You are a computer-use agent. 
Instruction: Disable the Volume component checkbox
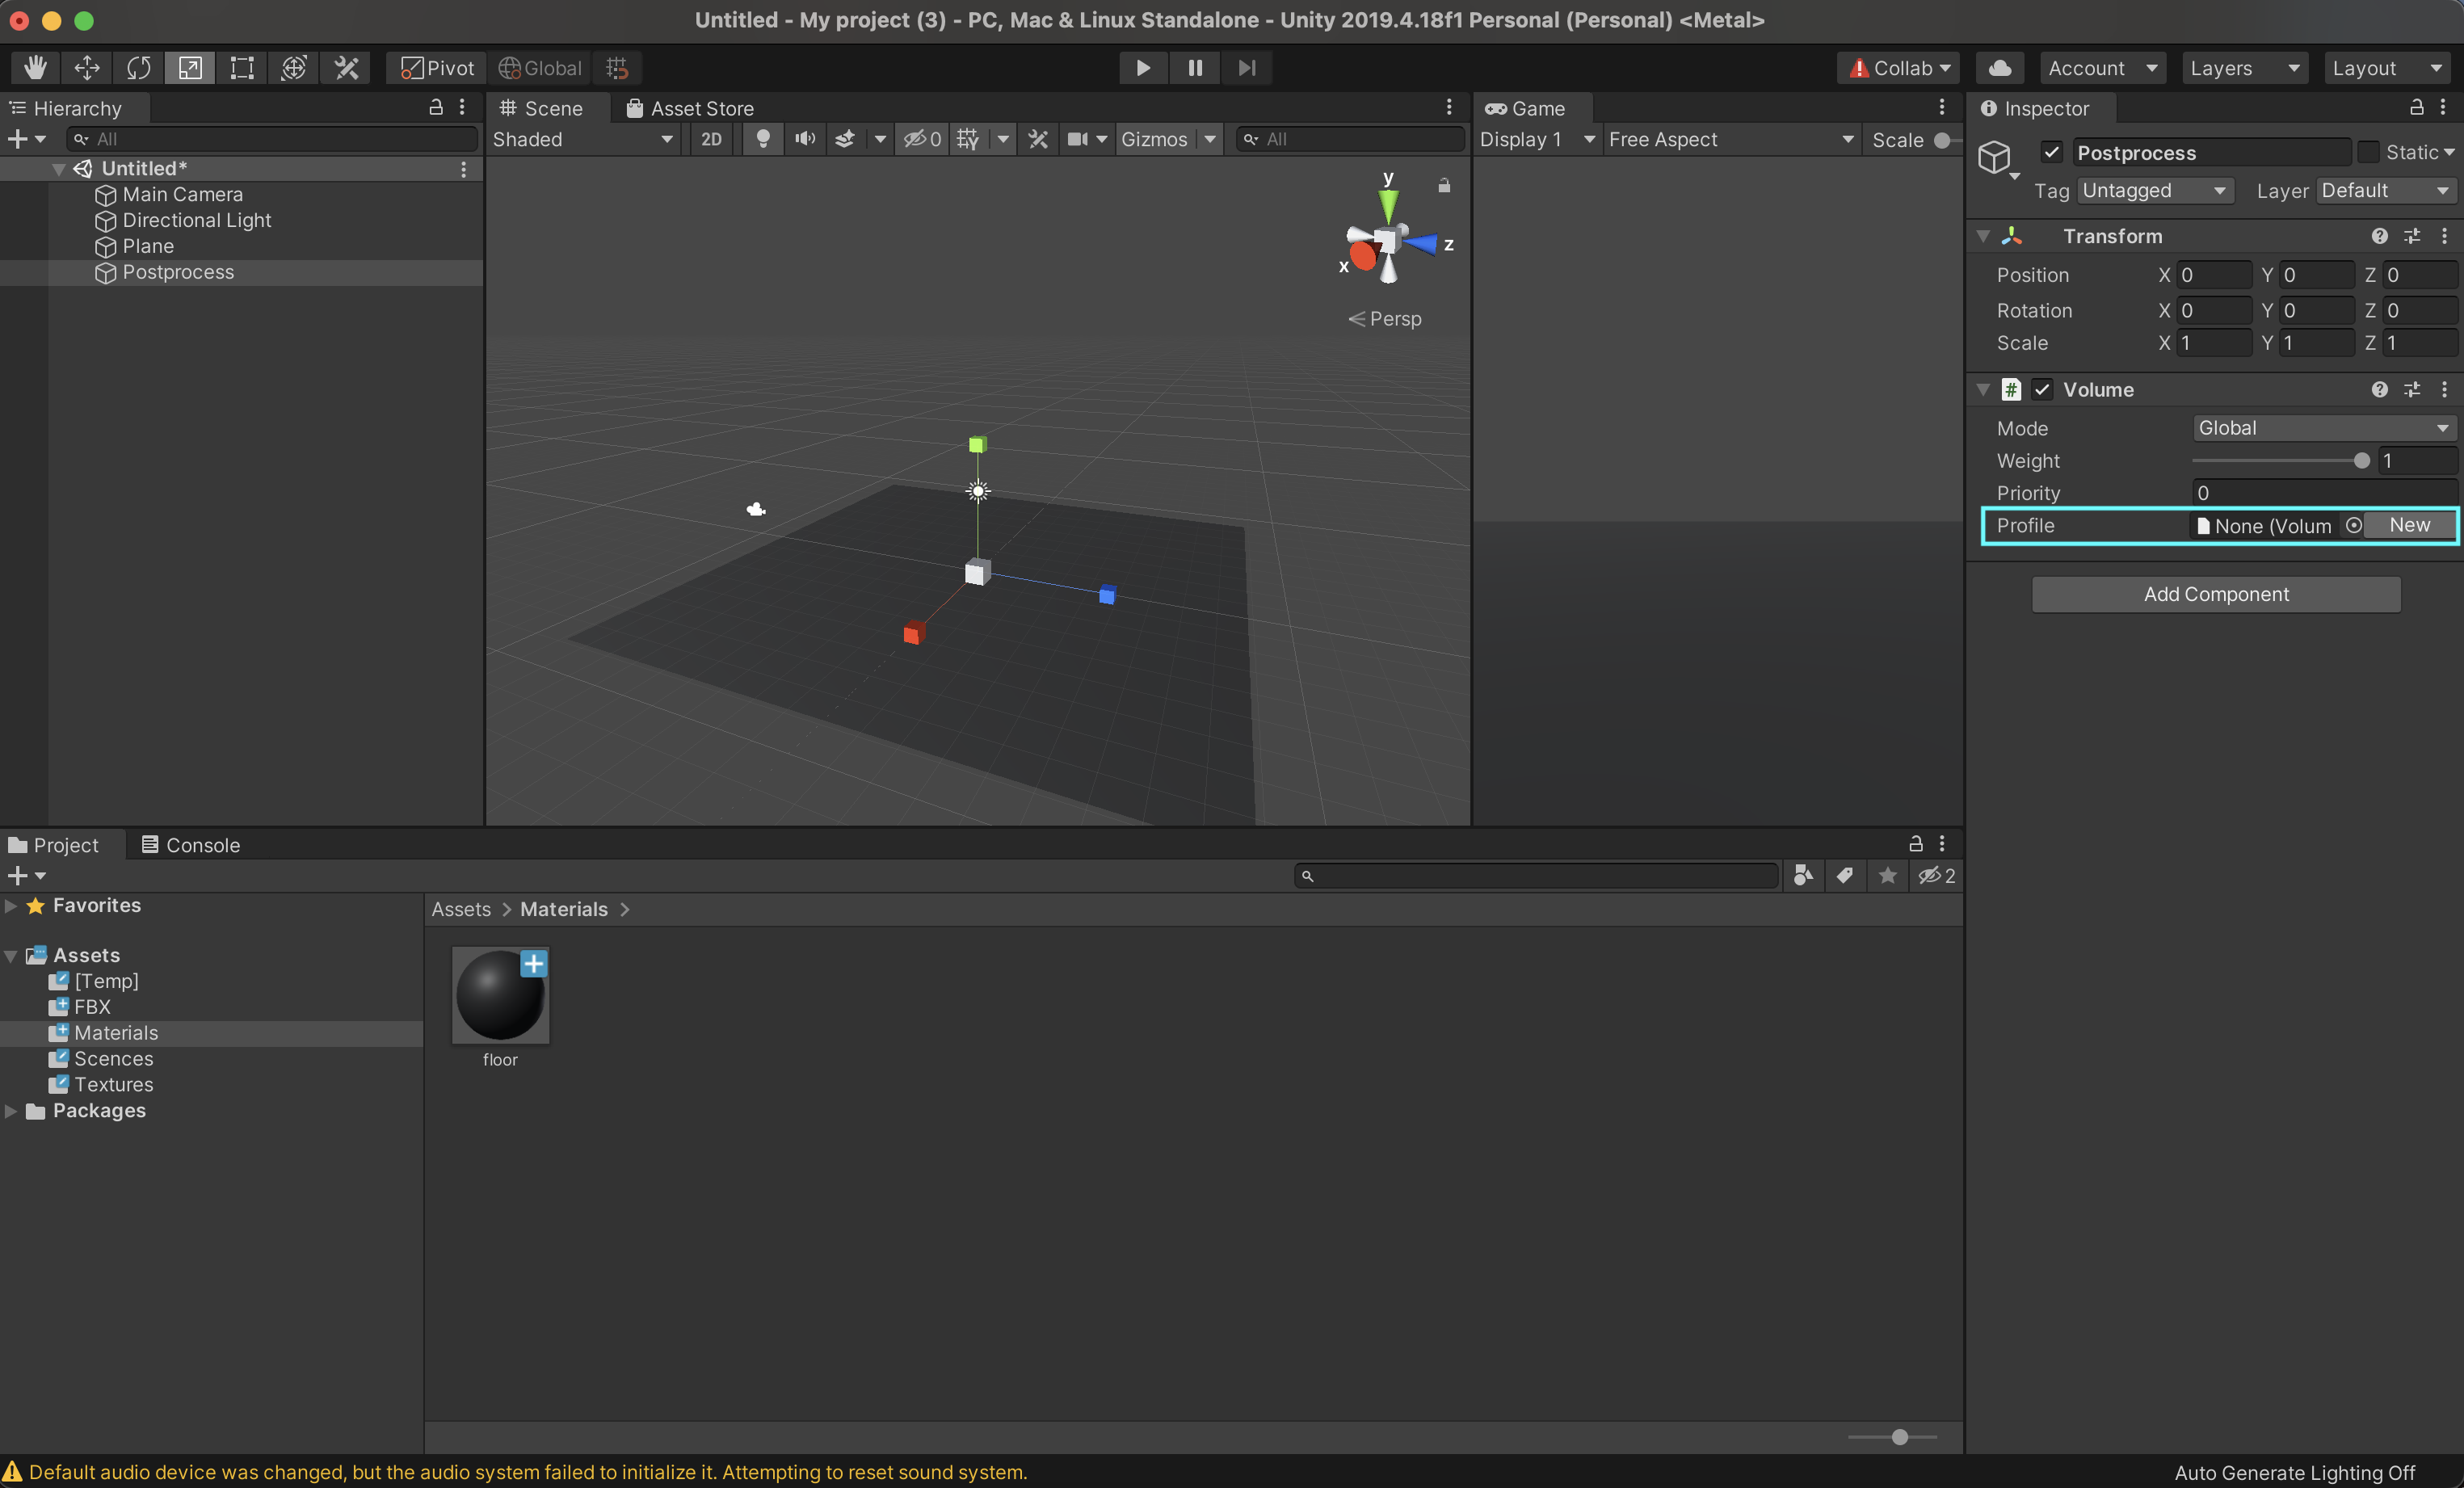(x=2042, y=390)
